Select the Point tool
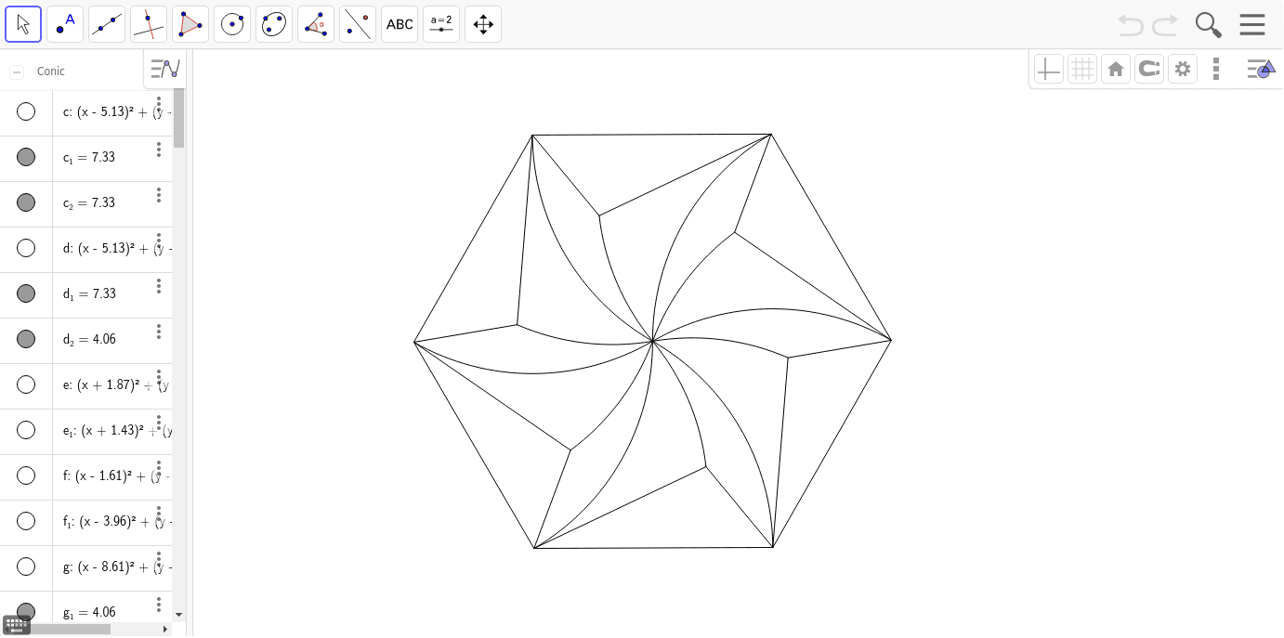Viewport: 1284px width, 638px height. coord(64,23)
